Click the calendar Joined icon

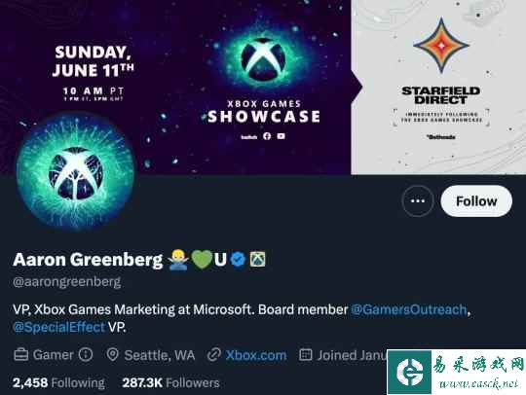[x=305, y=355]
